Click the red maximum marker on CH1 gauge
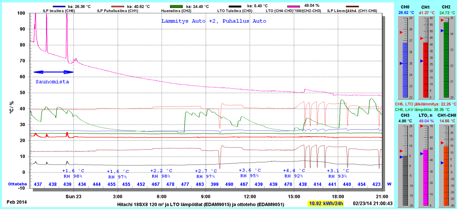This screenshot has width=457, height=209. 422,38
